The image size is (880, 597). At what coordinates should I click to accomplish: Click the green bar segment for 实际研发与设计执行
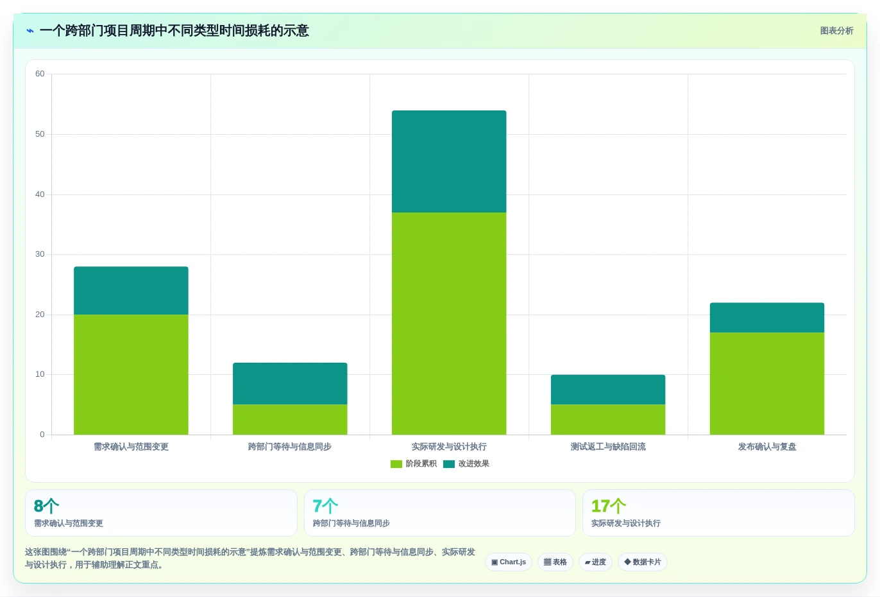pyautogui.click(x=449, y=324)
